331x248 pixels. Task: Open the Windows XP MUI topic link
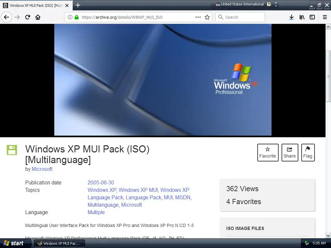[138, 190]
